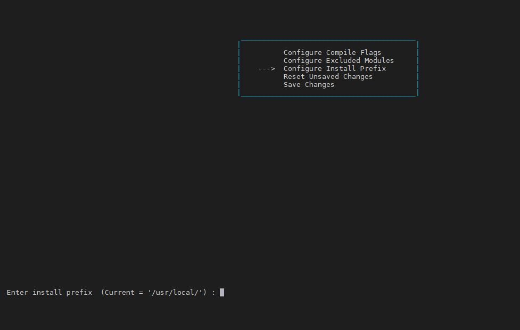The image size is (520, 330).
Task: Click the word 'Save' in the menu
Action: (292, 85)
